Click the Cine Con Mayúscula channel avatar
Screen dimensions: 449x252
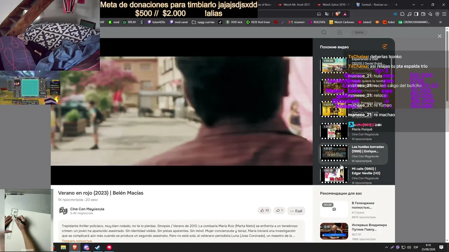(63, 211)
